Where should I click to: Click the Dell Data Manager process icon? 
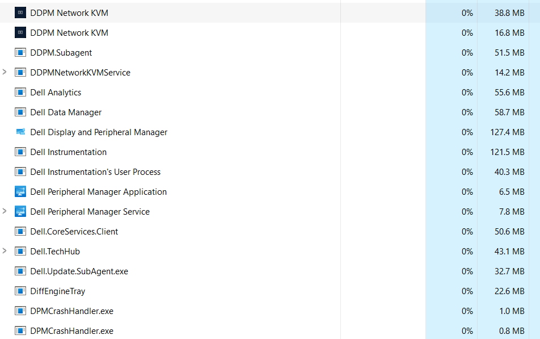[x=20, y=112]
